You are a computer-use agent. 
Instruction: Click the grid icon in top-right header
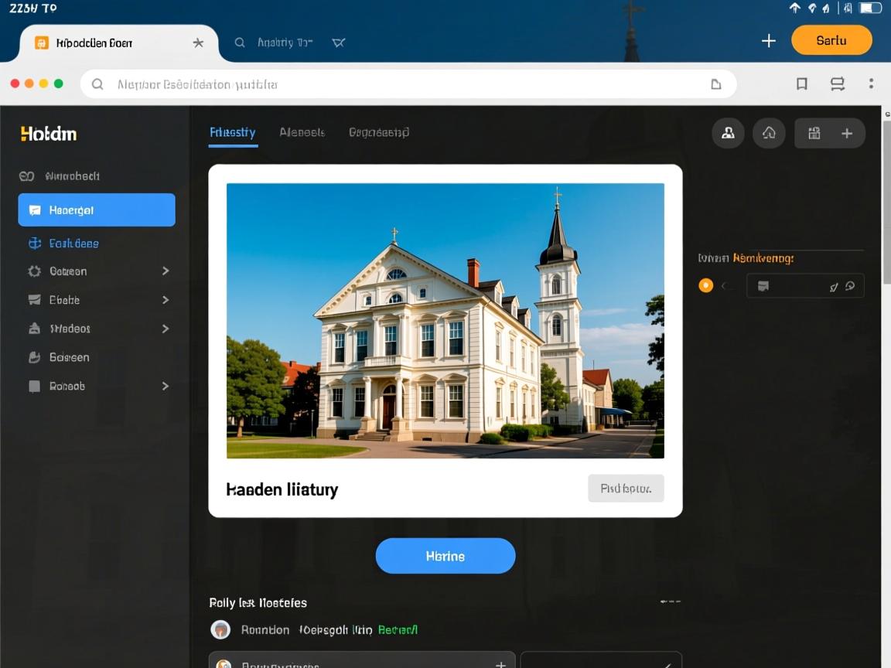pos(814,133)
